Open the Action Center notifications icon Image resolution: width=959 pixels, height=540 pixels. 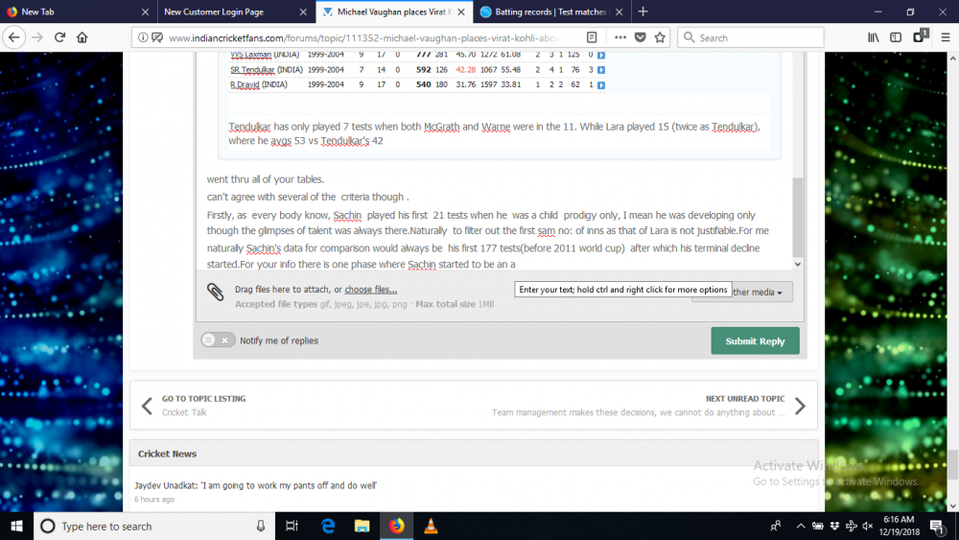point(936,526)
